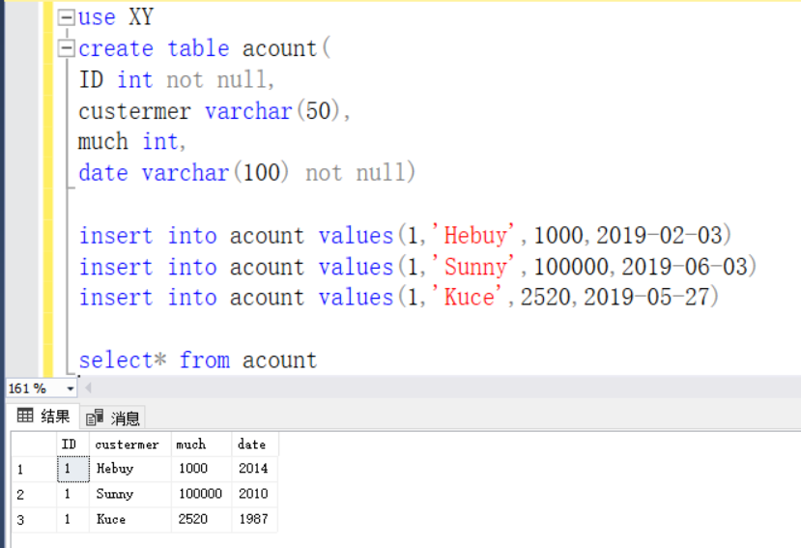Click the ID cell in Kuce row
This screenshot has width=801, height=548.
[x=72, y=520]
